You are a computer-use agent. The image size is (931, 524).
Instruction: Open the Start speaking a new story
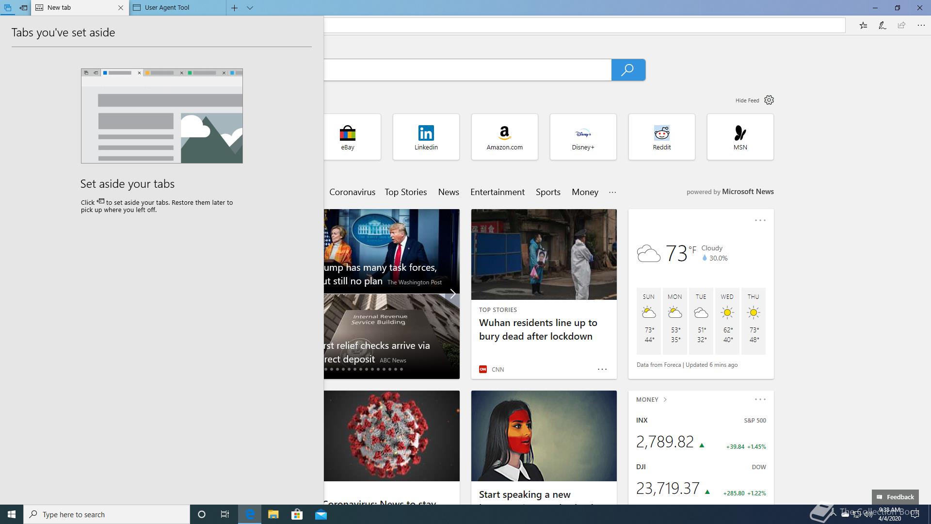point(525,494)
